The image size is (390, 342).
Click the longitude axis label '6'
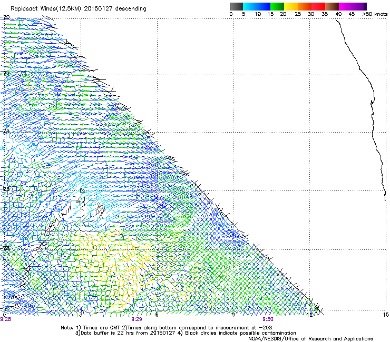click(x=157, y=315)
